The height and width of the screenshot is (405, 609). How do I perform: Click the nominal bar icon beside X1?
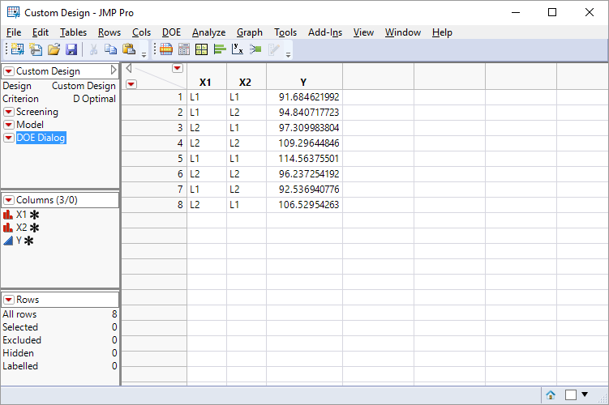click(x=8, y=215)
